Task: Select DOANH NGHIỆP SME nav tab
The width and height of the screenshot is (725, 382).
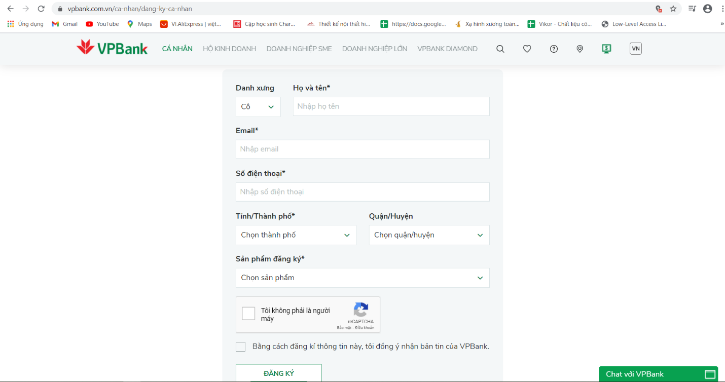Action: tap(299, 49)
